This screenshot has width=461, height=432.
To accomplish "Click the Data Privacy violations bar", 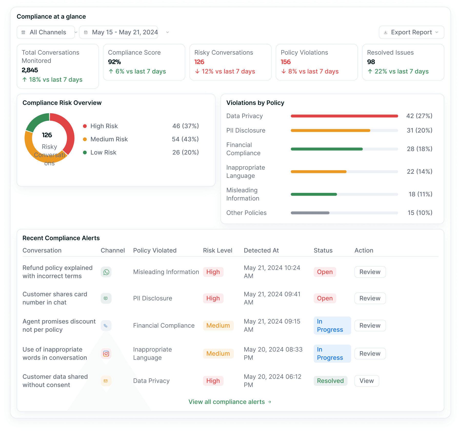I will click(x=344, y=116).
